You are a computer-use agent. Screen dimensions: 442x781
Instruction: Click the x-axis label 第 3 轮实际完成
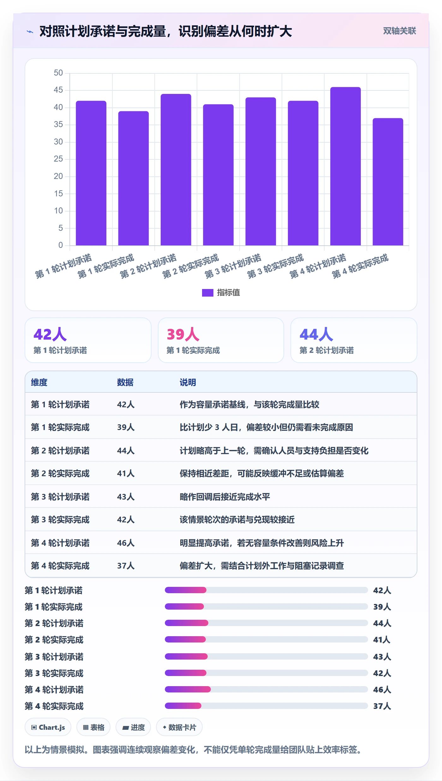[275, 266]
